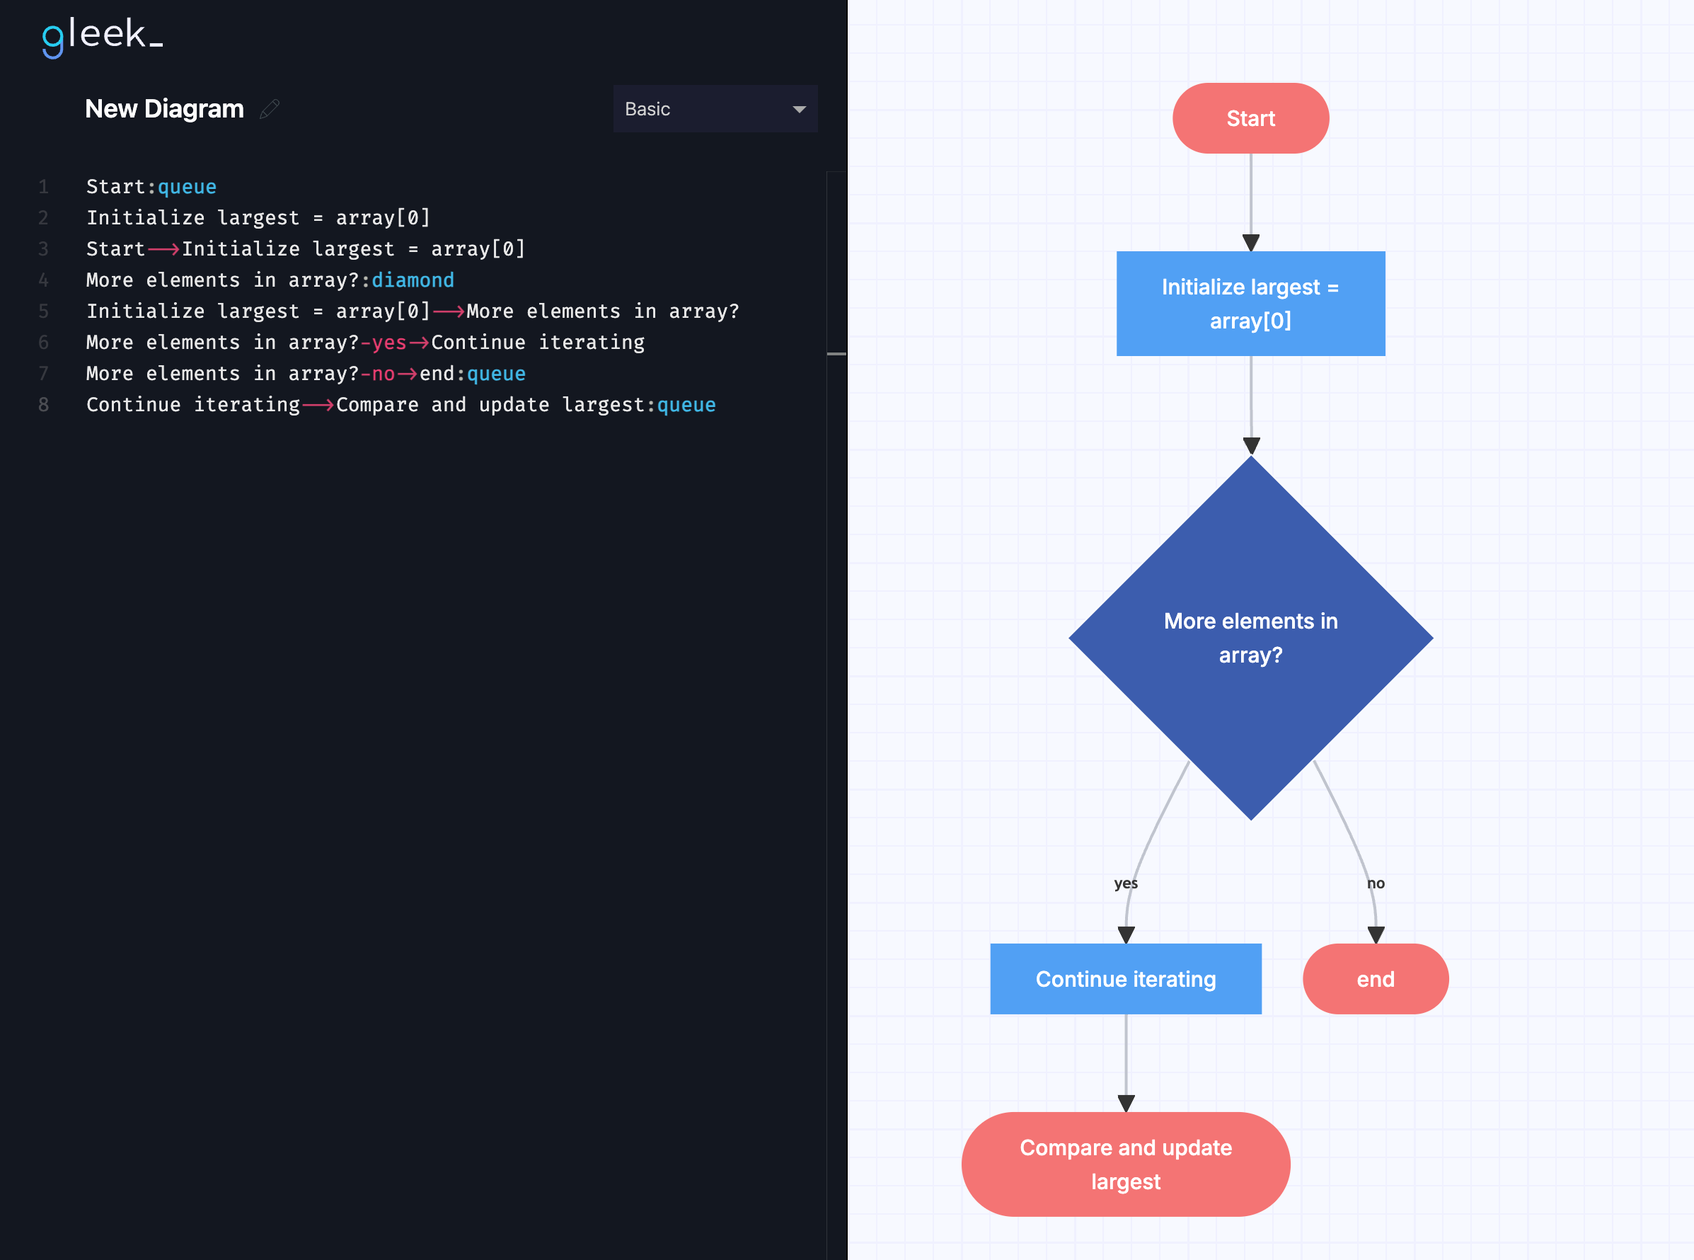Click the New Diagram title

(x=164, y=109)
